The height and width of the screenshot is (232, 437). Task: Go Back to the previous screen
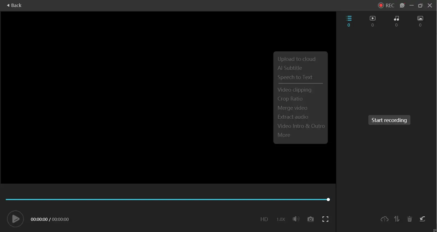point(14,5)
